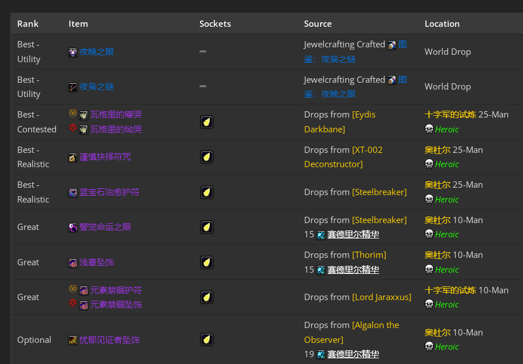Click the 夜枭之链 item icon
Image resolution: width=523 pixels, height=364 pixels.
pyautogui.click(x=73, y=87)
